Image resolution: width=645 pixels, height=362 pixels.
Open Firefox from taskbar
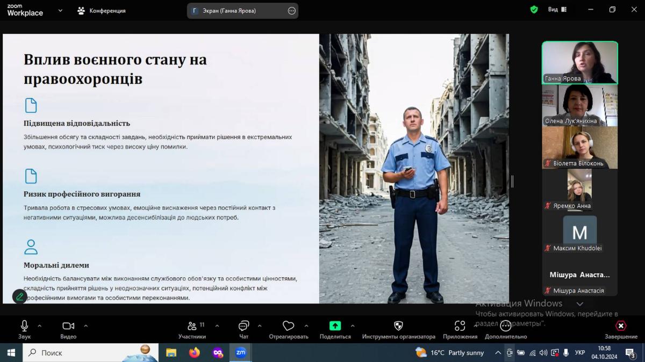(x=195, y=353)
